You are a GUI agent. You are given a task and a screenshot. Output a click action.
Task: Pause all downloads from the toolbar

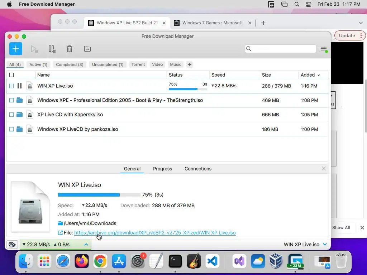(52, 49)
